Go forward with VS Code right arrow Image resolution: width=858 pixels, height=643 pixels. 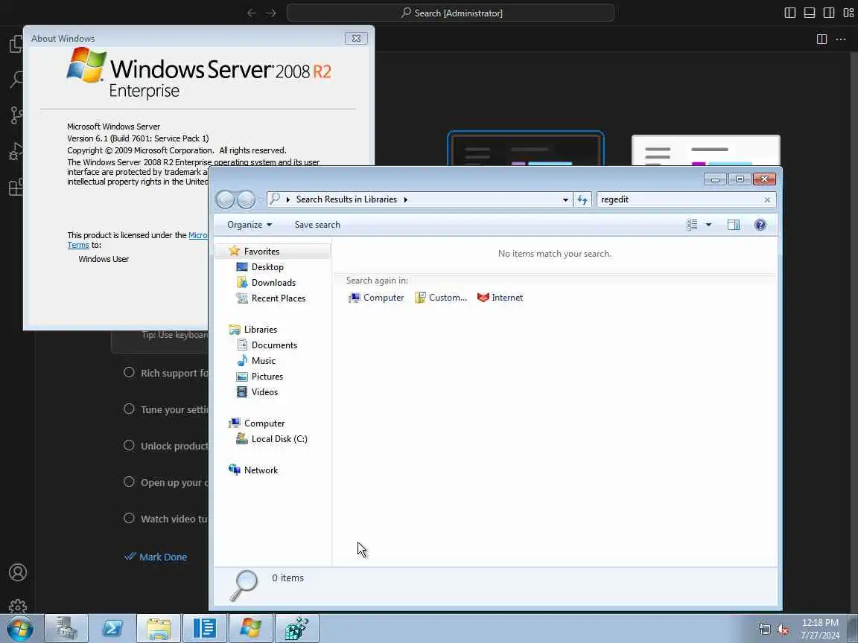271,13
